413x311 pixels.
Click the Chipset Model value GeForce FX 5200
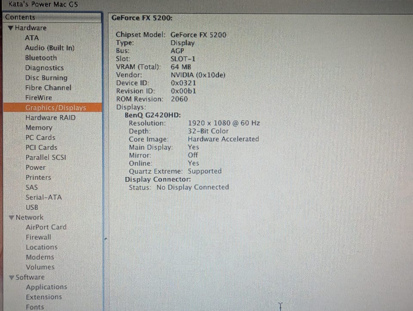(198, 35)
